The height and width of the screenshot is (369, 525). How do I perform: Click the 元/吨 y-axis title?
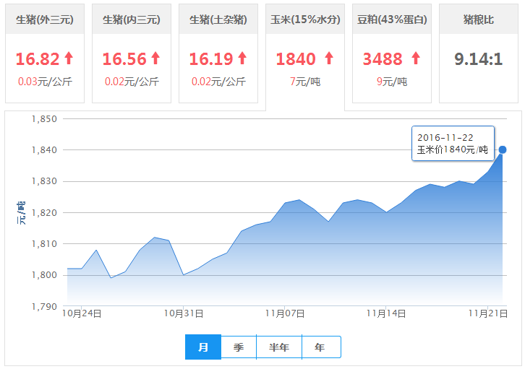coord(21,212)
